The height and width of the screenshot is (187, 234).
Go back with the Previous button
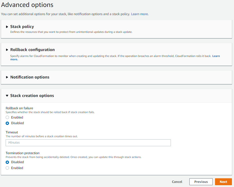(x=201, y=182)
